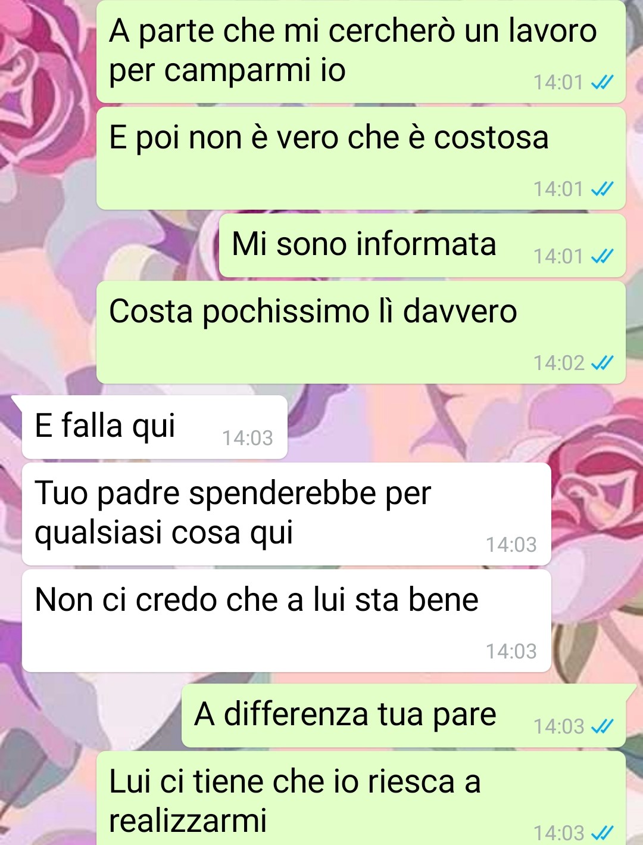Tap the read ticks on 'realizzarmi' message
The height and width of the screenshot is (845, 643).
pos(602,832)
